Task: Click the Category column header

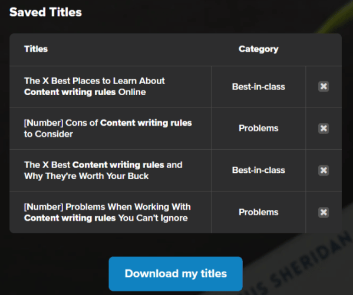Action: click(259, 49)
